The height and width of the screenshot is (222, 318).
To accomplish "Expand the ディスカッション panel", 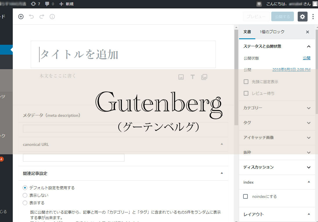I will [x=277, y=167].
